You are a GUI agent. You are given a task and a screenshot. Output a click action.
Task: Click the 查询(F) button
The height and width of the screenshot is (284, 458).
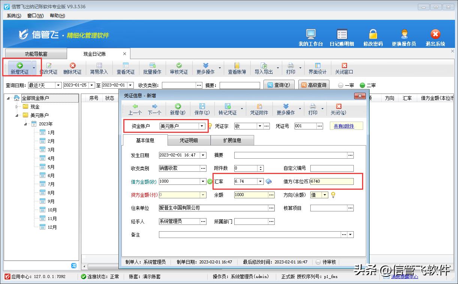tap(279, 85)
